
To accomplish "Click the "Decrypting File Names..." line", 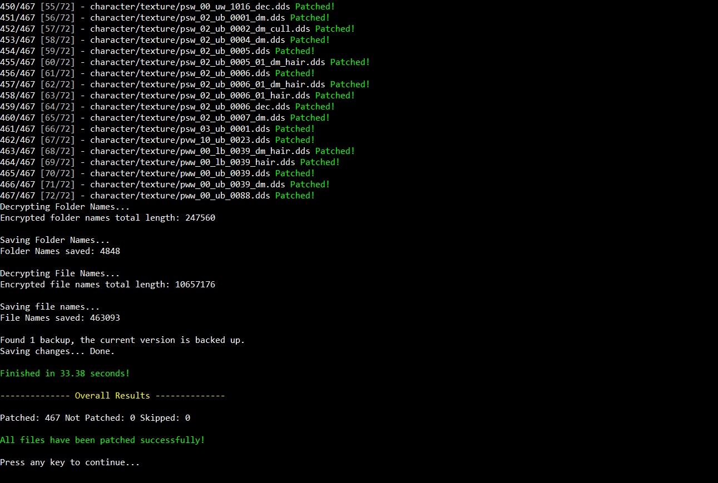I will click(60, 273).
